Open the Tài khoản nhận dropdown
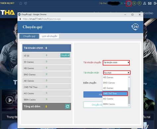This screenshot has width=157, height=129. (x=117, y=73)
